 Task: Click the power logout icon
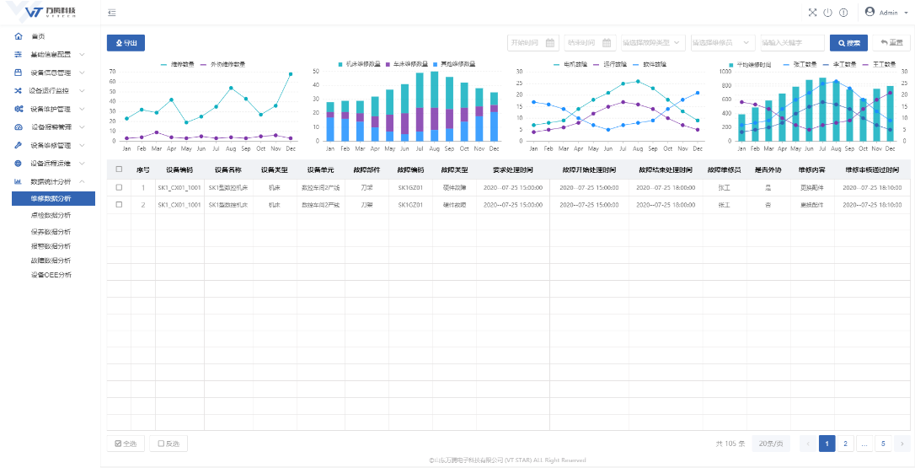tap(827, 13)
